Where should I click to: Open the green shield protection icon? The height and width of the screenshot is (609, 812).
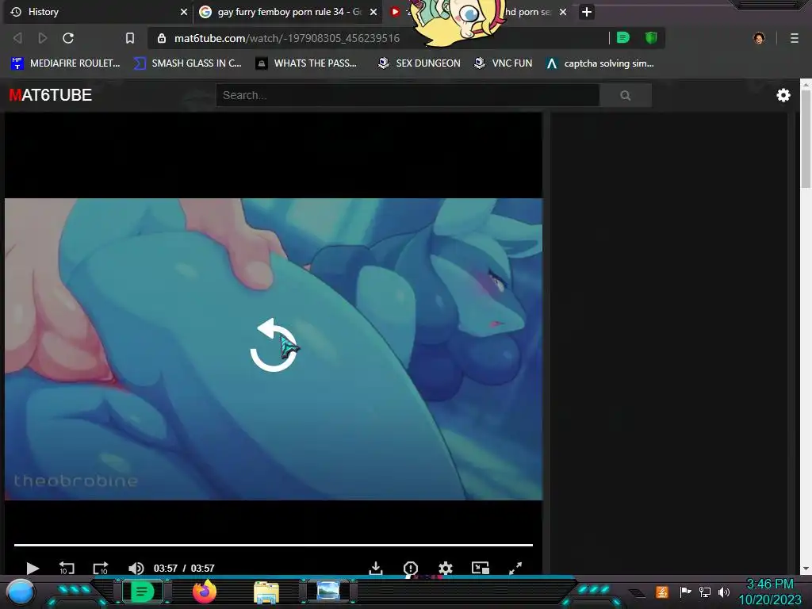[651, 37]
